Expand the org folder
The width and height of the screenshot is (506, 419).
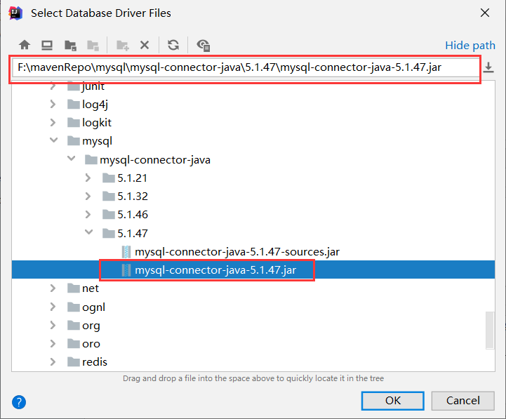(53, 325)
